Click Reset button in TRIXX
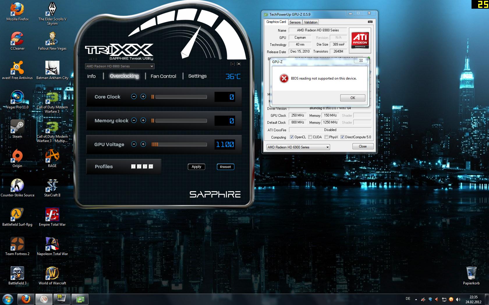The image size is (489, 305). click(226, 167)
